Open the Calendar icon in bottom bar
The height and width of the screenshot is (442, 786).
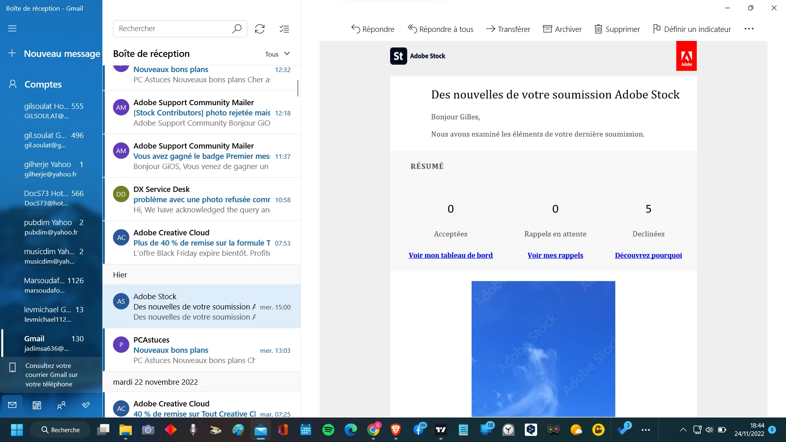coord(37,405)
